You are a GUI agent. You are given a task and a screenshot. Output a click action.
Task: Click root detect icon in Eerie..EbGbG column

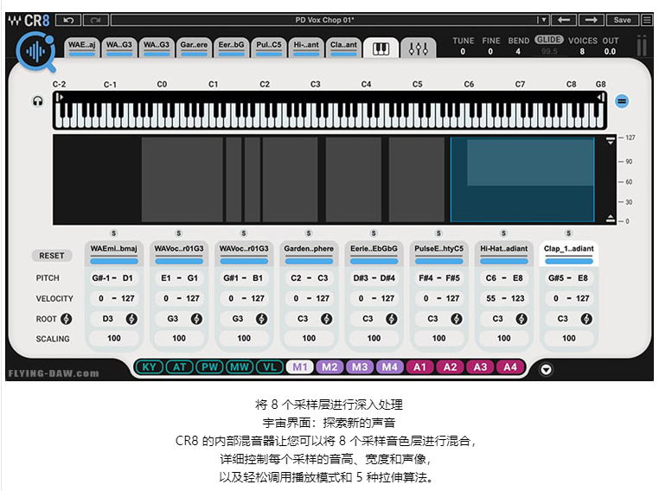coord(392,319)
